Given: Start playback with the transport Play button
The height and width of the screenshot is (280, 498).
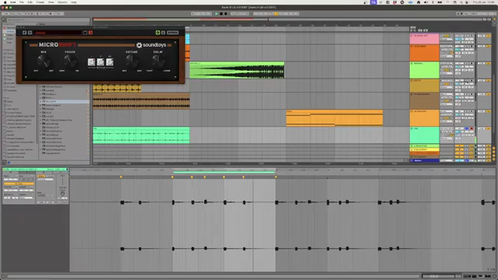Looking at the screenshot, I should point(216,14).
